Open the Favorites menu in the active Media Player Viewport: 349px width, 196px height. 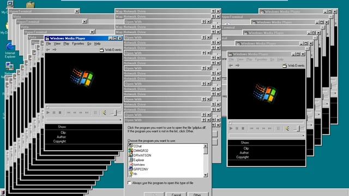click(x=78, y=44)
